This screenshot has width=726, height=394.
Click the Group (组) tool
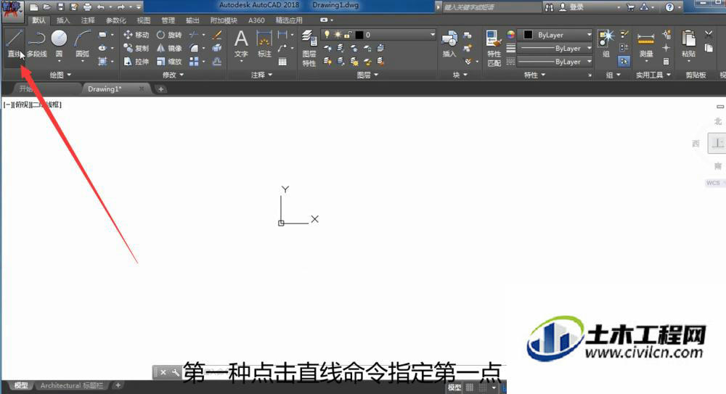(x=606, y=44)
